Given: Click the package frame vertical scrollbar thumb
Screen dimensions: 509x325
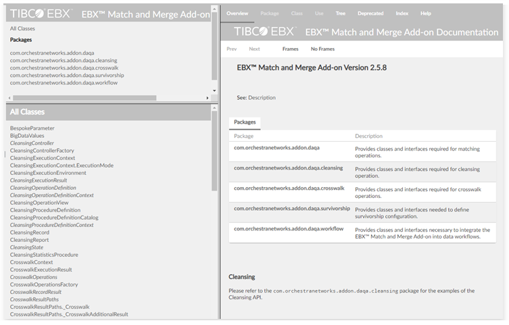Looking at the screenshot, I should tap(214, 46).
